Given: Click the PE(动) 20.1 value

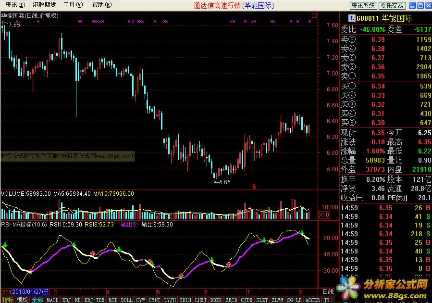Looking at the screenshot, I should tap(424, 198).
